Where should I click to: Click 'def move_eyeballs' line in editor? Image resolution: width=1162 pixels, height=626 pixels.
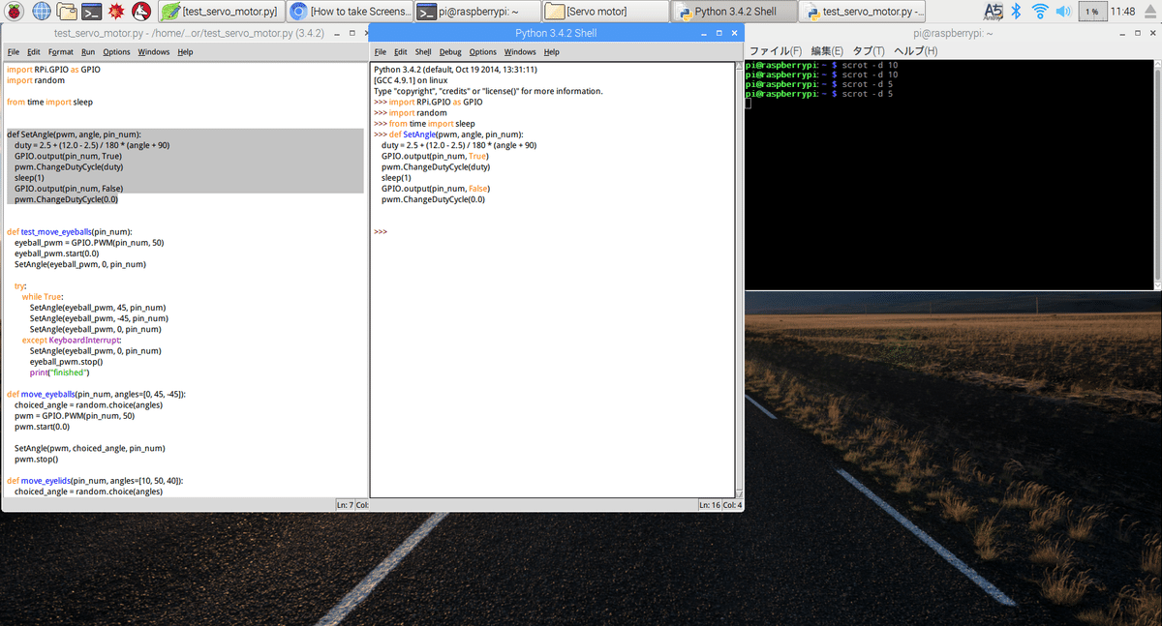click(96, 395)
